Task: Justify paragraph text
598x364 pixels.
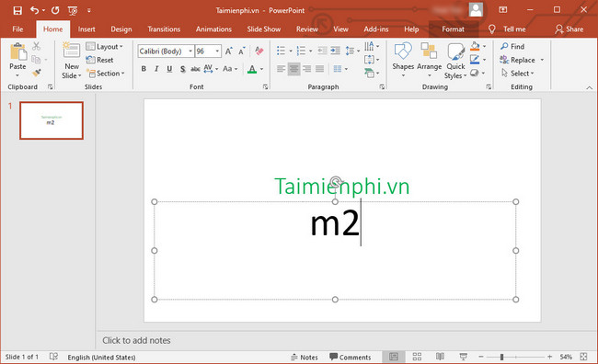Action: click(x=319, y=69)
